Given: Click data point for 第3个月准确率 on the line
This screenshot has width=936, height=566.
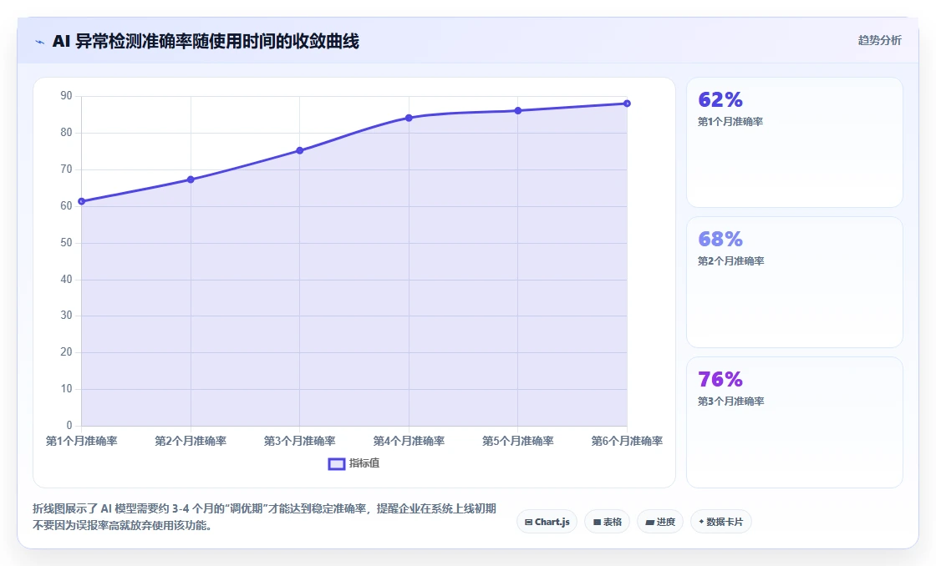Looking at the screenshot, I should pos(300,151).
